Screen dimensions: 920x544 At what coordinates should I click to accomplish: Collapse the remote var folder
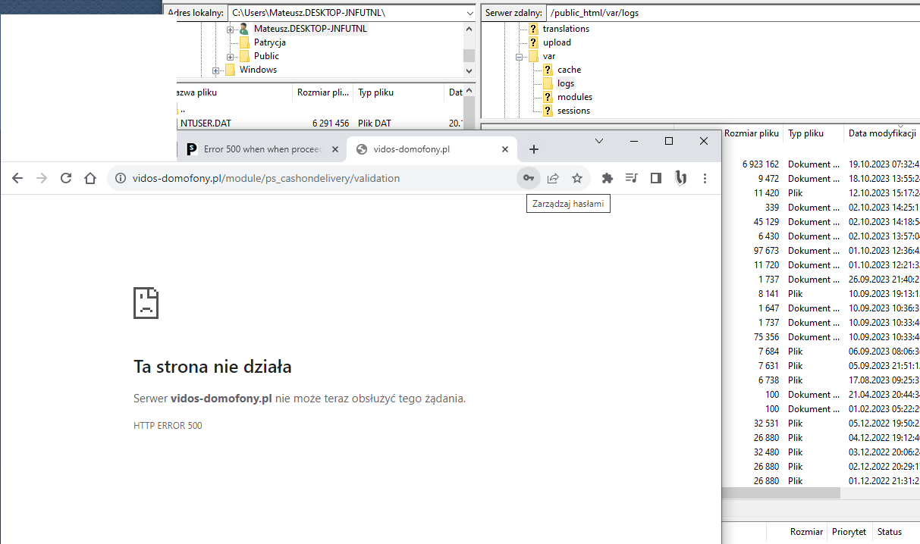[x=520, y=56]
